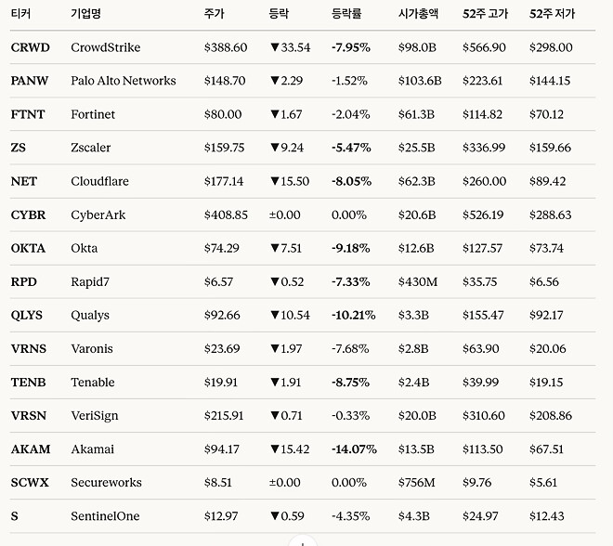Select the Cloudflare company name
The height and width of the screenshot is (546, 613).
click(x=99, y=181)
